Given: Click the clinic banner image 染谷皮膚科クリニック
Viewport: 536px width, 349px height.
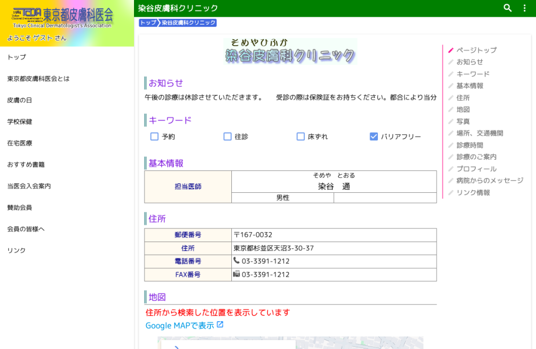Looking at the screenshot, I should point(290,51).
